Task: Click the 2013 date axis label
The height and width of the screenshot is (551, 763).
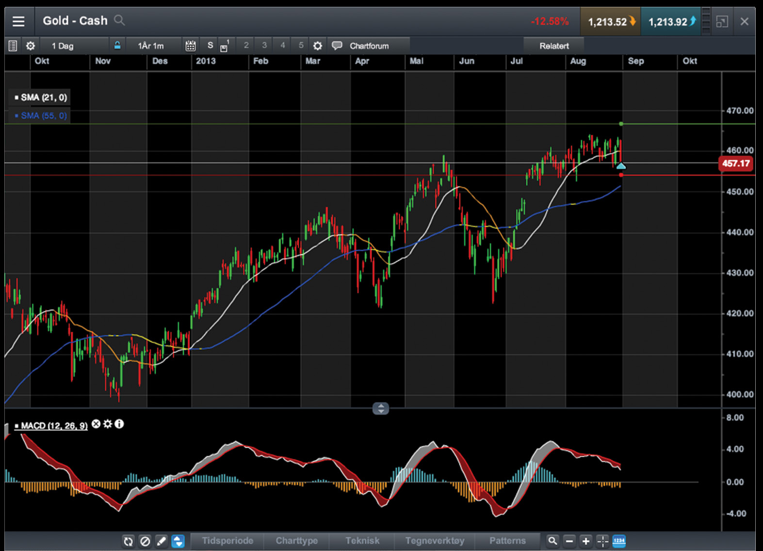Action: [x=206, y=61]
